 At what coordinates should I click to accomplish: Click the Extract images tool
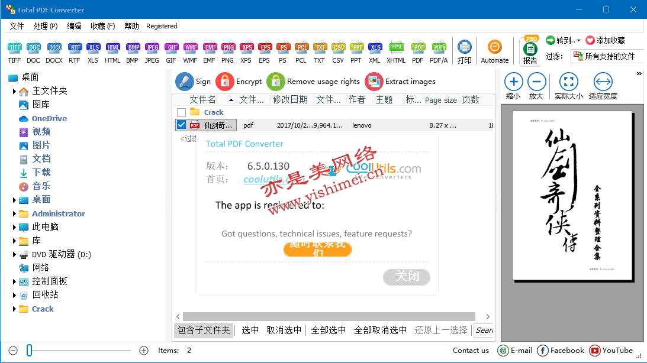pyautogui.click(x=400, y=82)
